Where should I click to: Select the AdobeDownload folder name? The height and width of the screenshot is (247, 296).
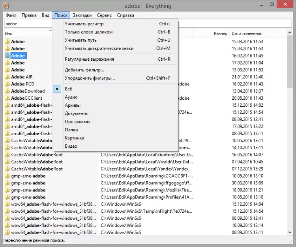pyautogui.click(x=28, y=91)
